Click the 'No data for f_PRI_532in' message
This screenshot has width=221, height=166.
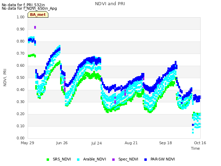click(x=23, y=5)
